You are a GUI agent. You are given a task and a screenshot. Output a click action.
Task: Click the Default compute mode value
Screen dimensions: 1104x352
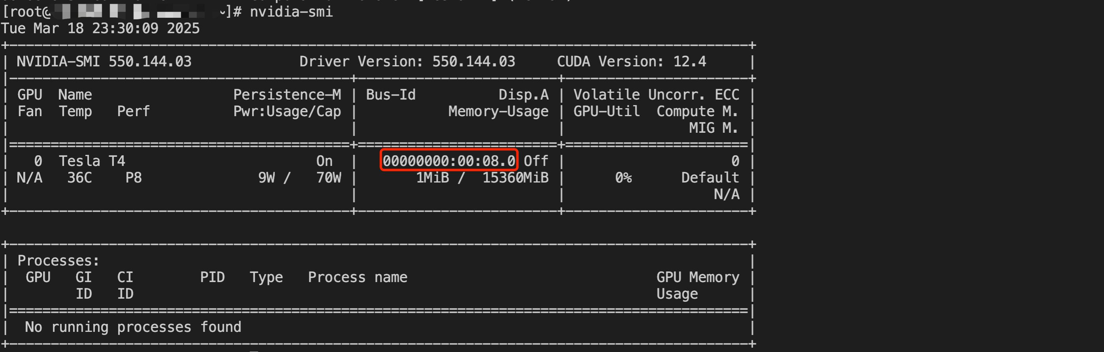pos(710,177)
